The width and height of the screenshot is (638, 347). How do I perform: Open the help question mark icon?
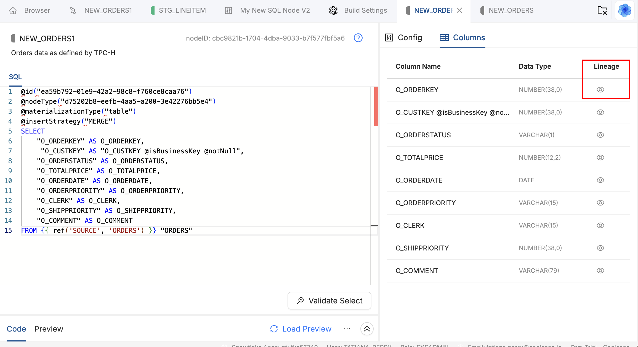(358, 38)
